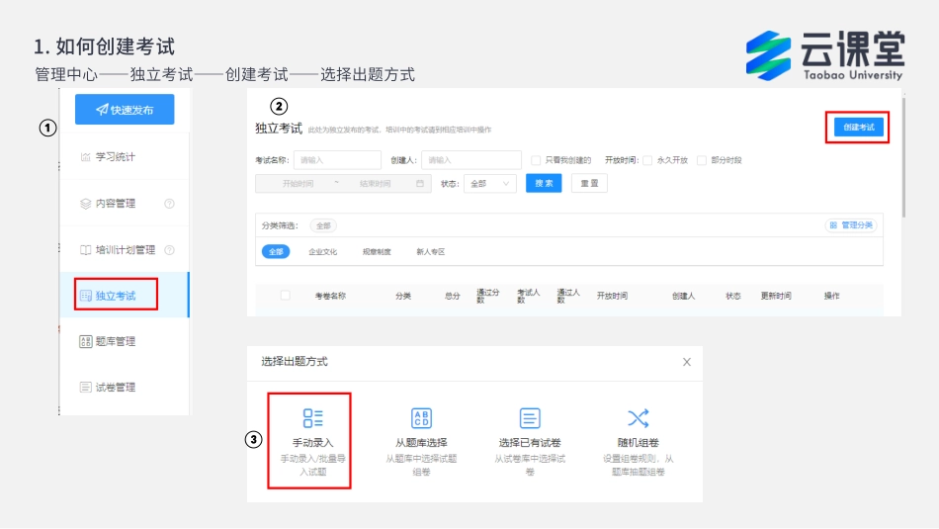Screen dimensions: 939x529
Task: Pick the 随机组卷 shuffle icon
Action: tap(639, 418)
